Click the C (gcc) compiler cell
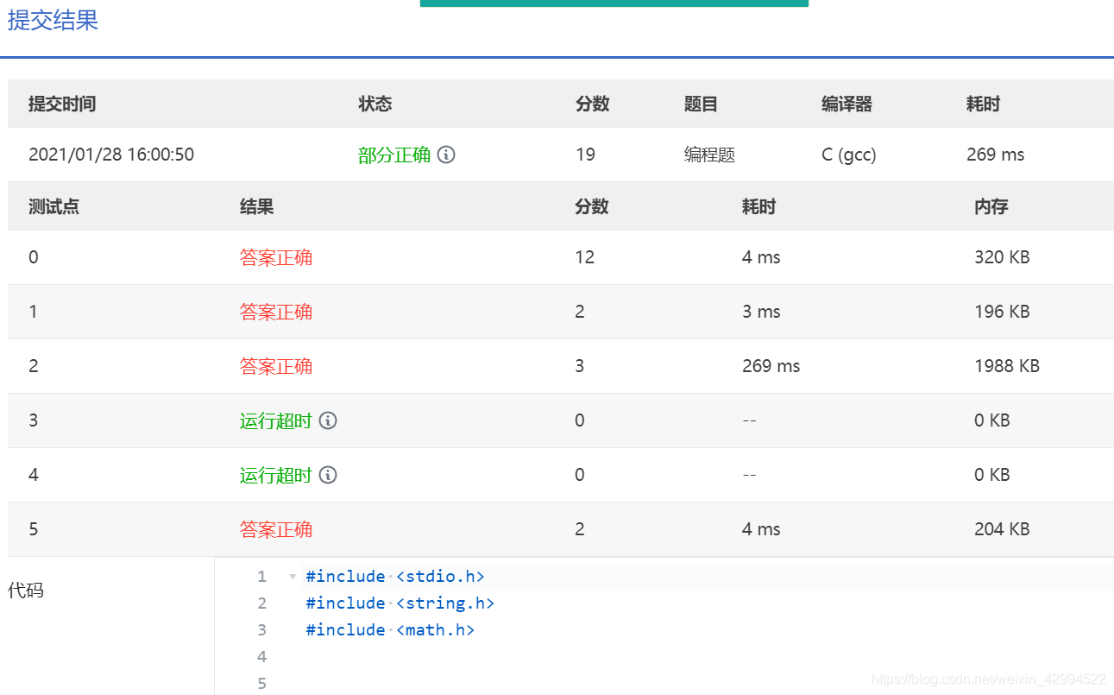The width and height of the screenshot is (1114, 695). click(849, 155)
